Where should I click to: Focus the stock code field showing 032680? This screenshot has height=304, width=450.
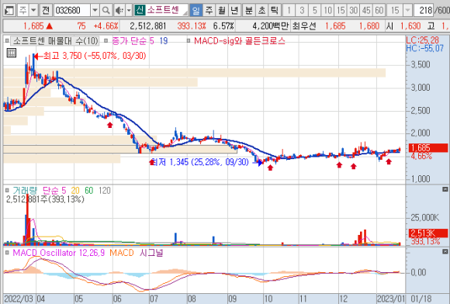click(71, 11)
